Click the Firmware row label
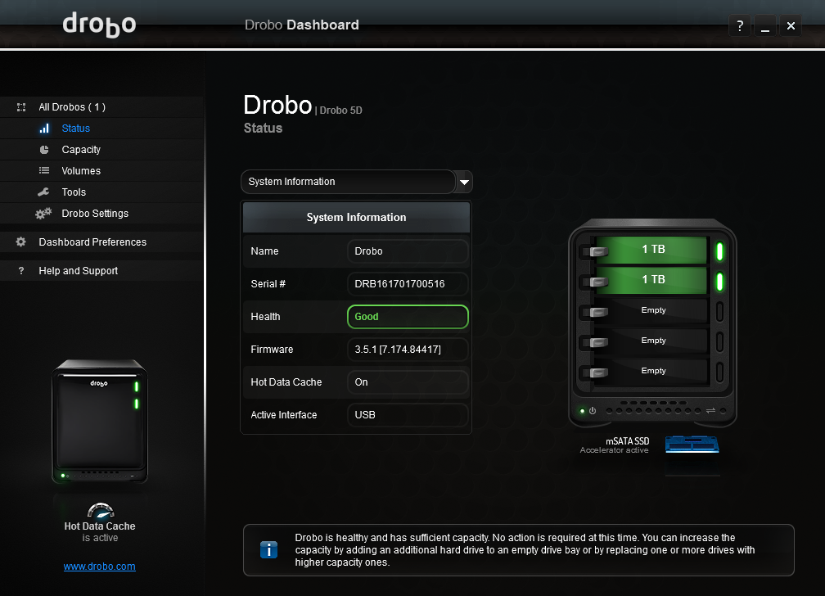 pos(272,350)
